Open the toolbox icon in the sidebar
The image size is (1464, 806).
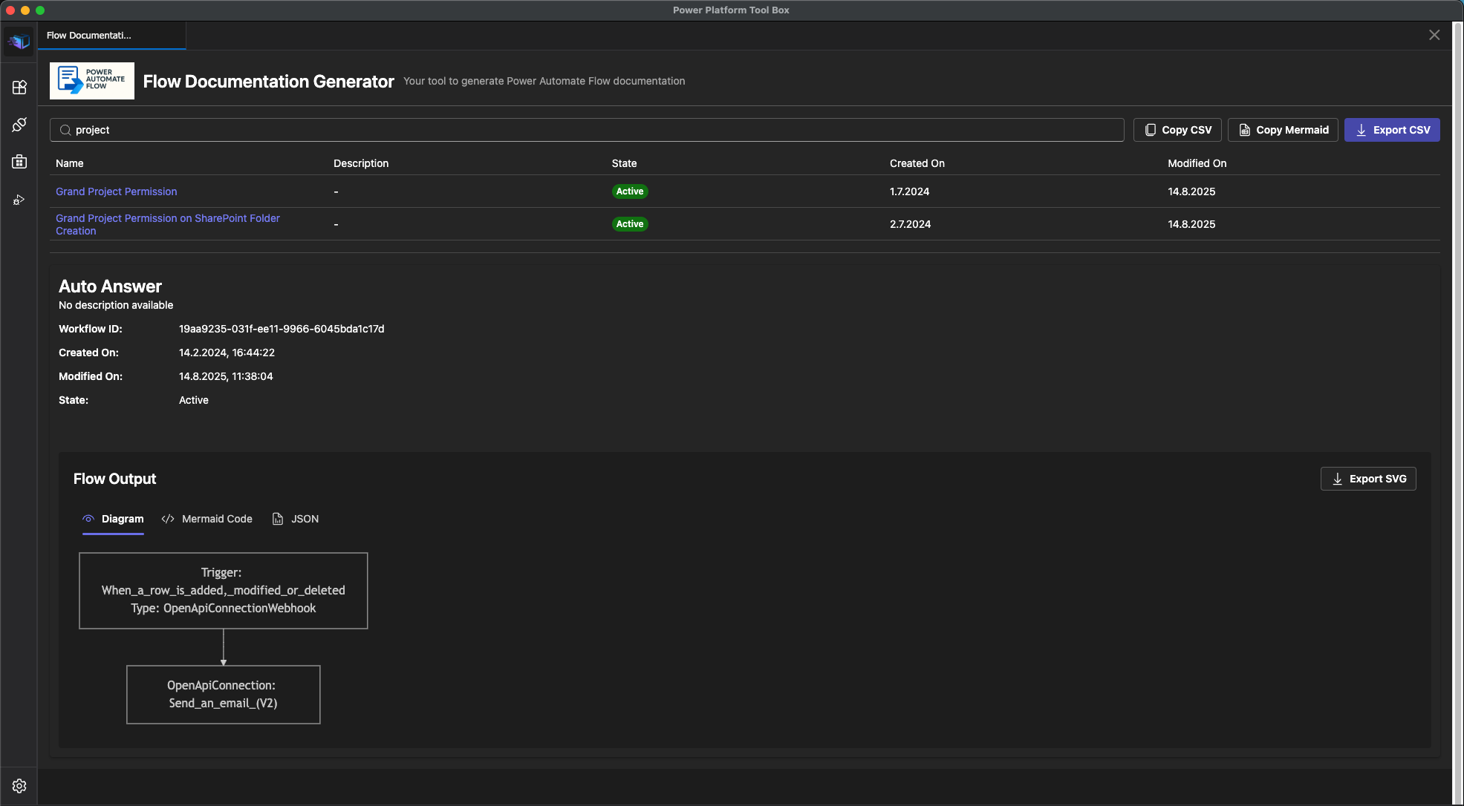19,161
